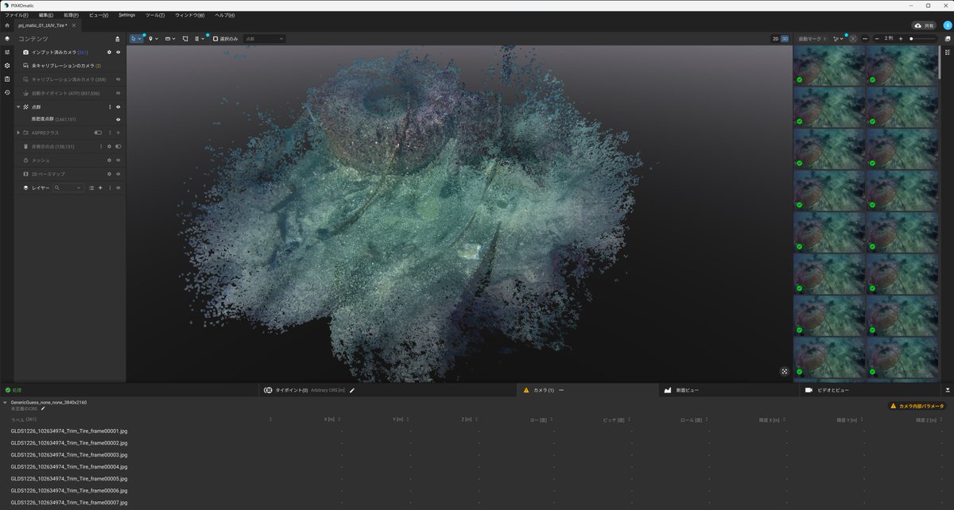
Task: Open the Contents layers sidebar icon
Action: click(x=6, y=38)
